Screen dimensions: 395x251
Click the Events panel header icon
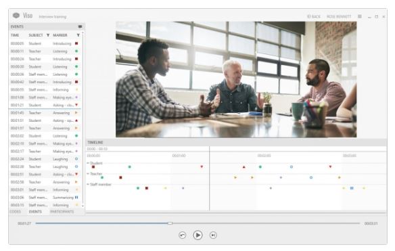[x=80, y=26]
